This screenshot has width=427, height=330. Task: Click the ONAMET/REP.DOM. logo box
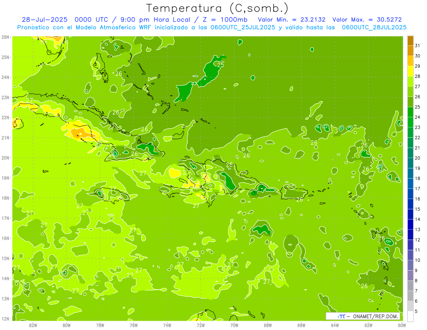tap(363, 316)
